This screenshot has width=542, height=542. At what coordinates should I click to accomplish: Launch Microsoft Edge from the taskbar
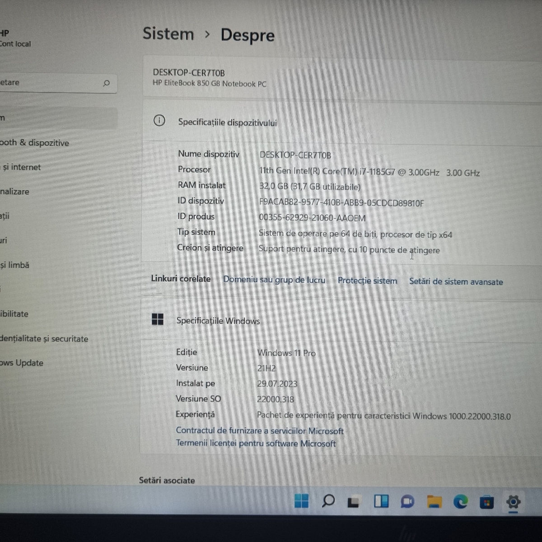(x=460, y=501)
